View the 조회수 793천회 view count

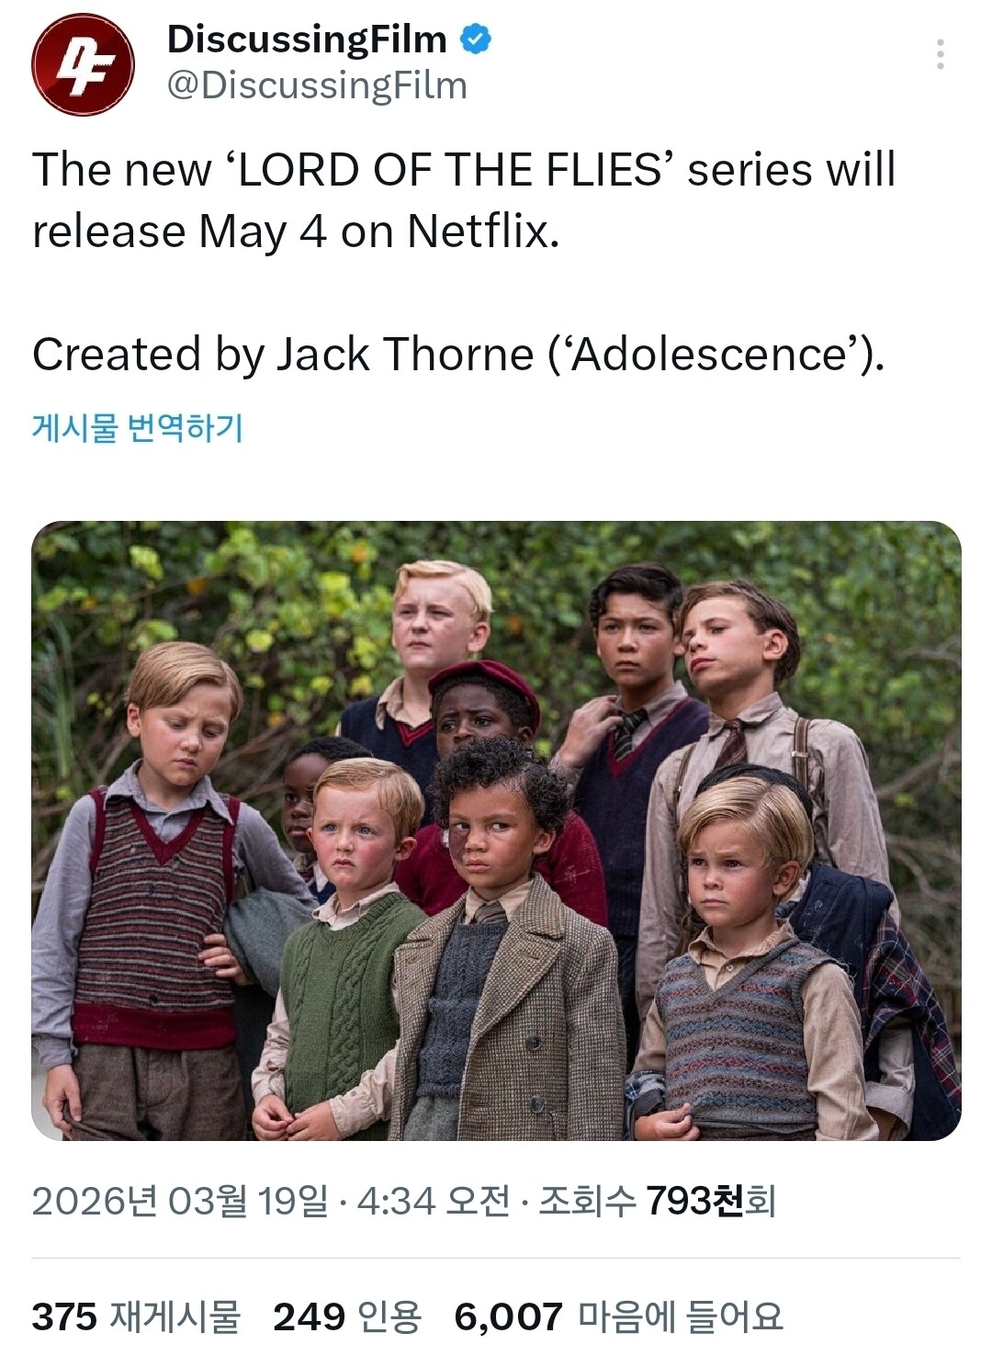pyautogui.click(x=657, y=1201)
